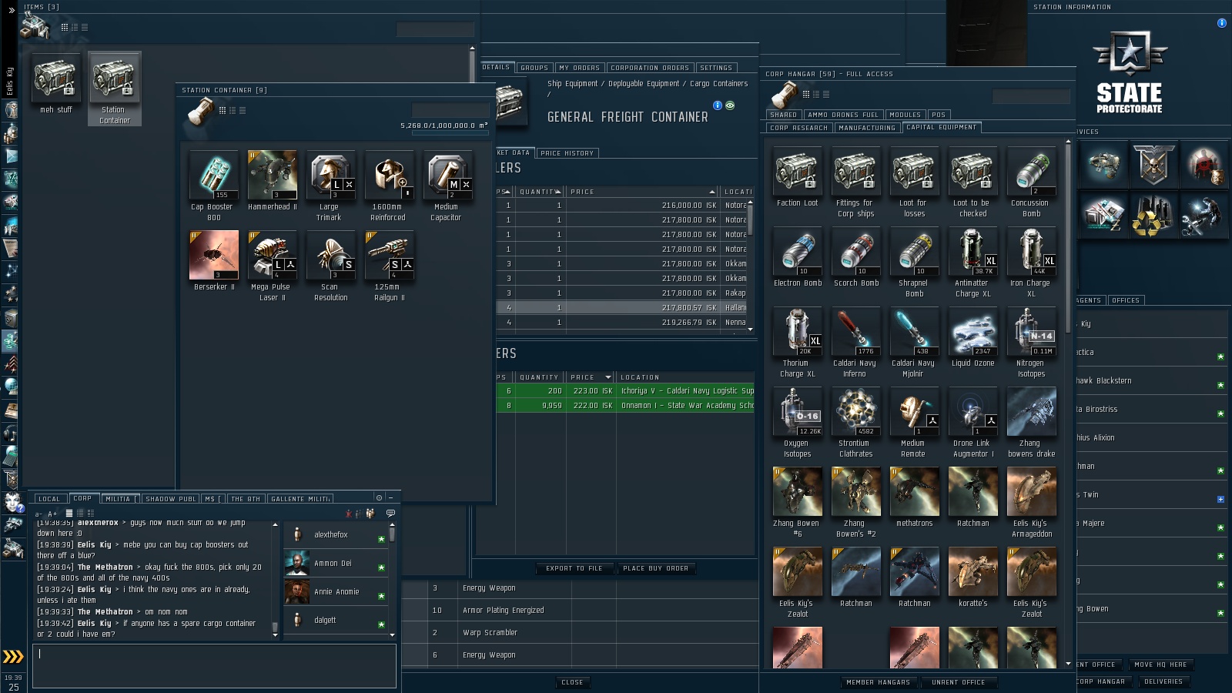Switch Items window to list view
1232x693 pixels.
(85, 27)
